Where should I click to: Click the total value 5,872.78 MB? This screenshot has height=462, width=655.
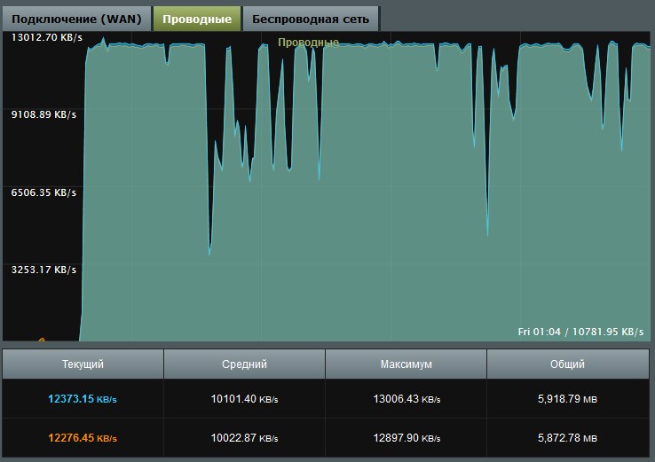(x=567, y=438)
